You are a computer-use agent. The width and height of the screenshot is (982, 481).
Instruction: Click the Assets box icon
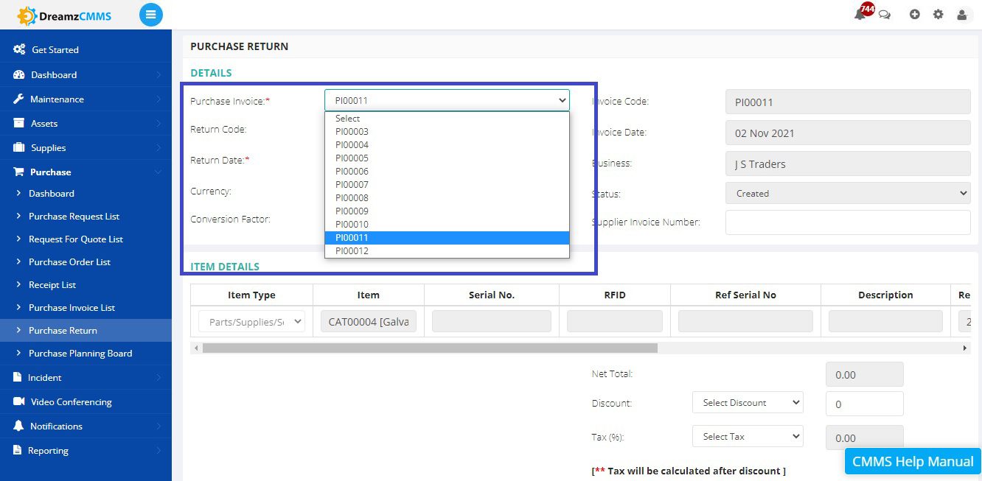point(18,123)
